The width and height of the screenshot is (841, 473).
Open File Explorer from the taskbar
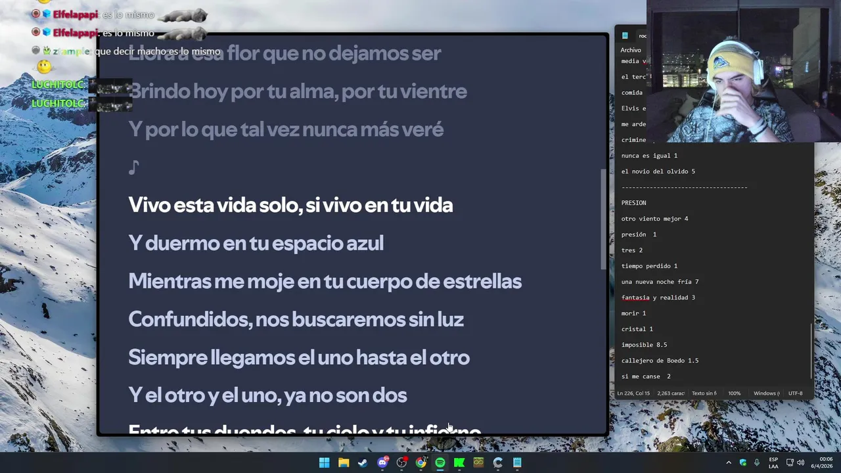(x=344, y=462)
